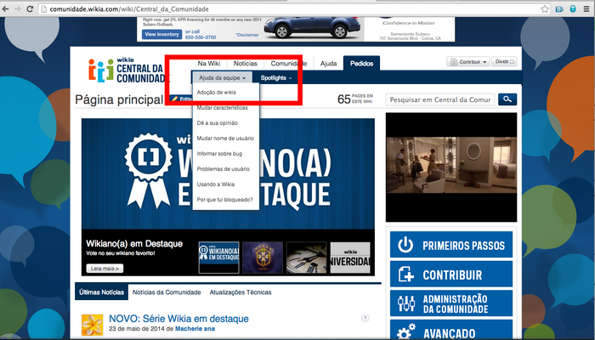Open NOVO: Série Wikia em destaque post
This screenshot has width=595, height=340.
(178, 319)
